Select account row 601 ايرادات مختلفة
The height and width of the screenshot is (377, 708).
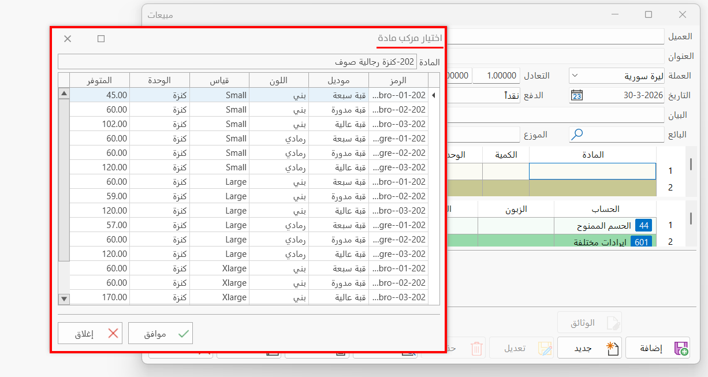tap(605, 241)
